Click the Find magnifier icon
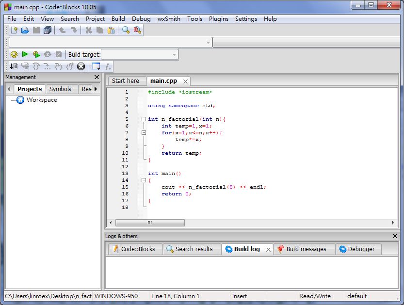Viewport: 404px width, 305px height. coord(126,31)
